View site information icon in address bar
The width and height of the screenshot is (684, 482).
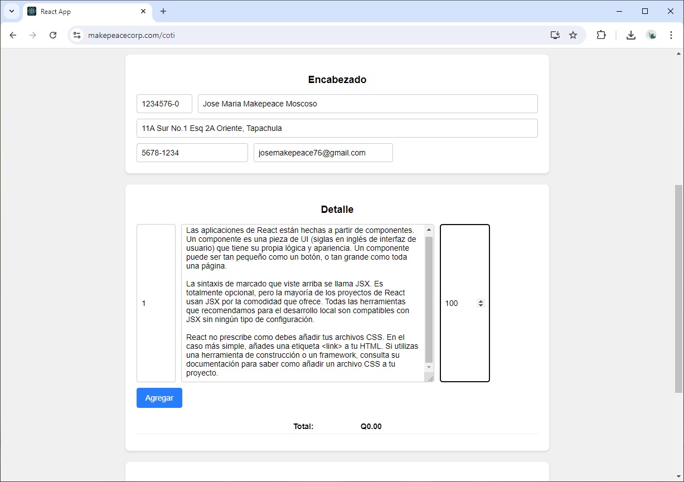pos(77,35)
